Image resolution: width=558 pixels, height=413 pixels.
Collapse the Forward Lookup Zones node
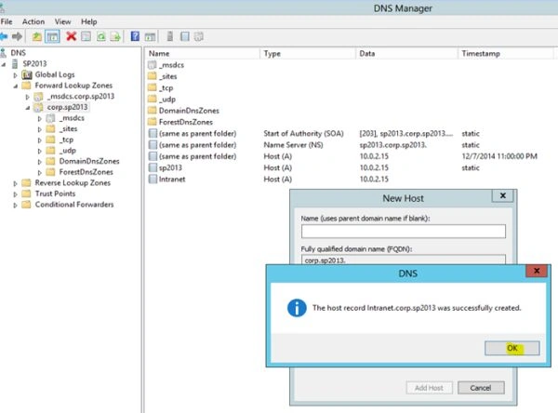15,86
